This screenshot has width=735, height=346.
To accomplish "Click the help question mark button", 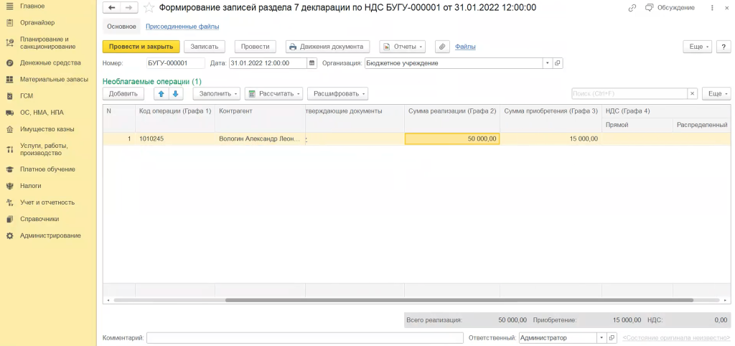I will tap(724, 47).
